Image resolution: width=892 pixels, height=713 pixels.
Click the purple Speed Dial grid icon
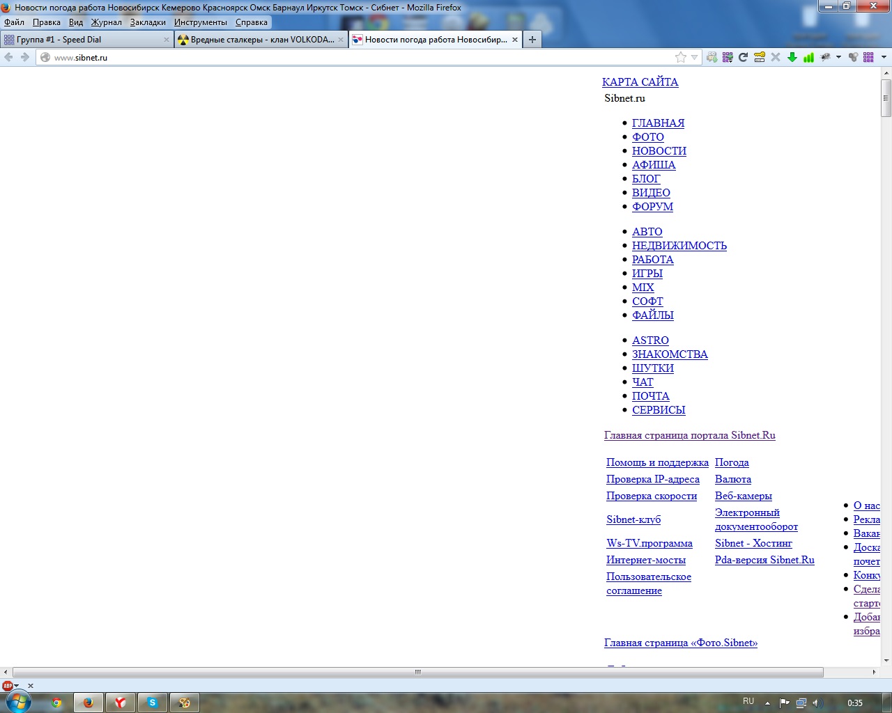[868, 57]
